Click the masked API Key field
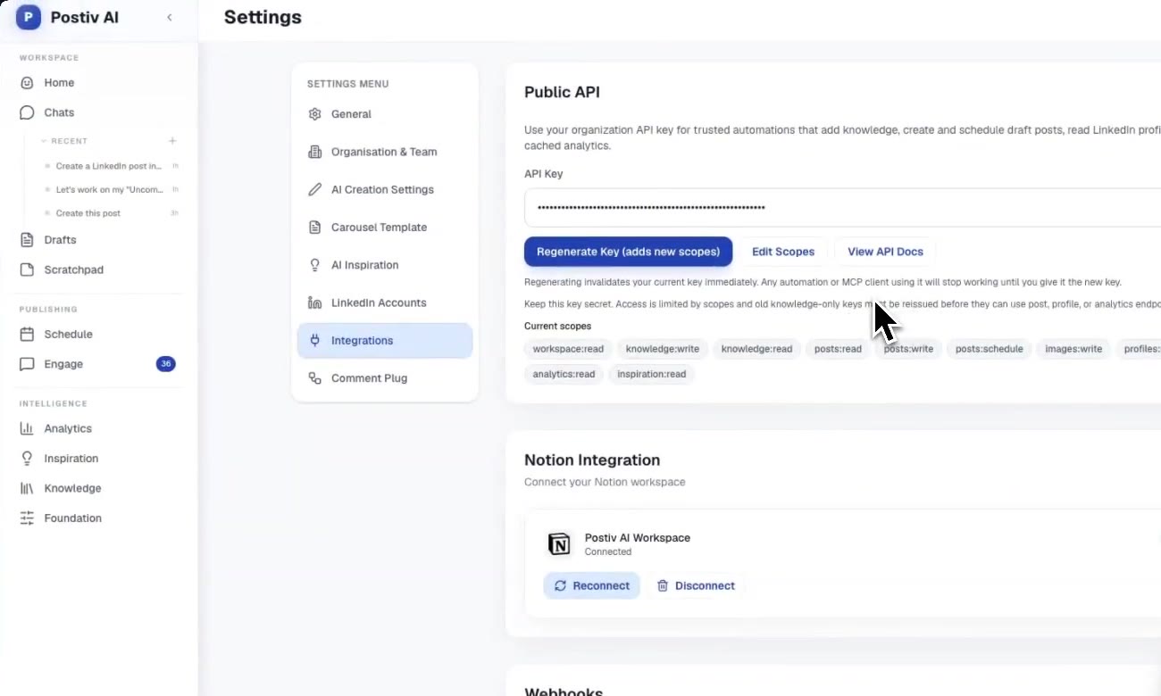1161x696 pixels. 842,207
